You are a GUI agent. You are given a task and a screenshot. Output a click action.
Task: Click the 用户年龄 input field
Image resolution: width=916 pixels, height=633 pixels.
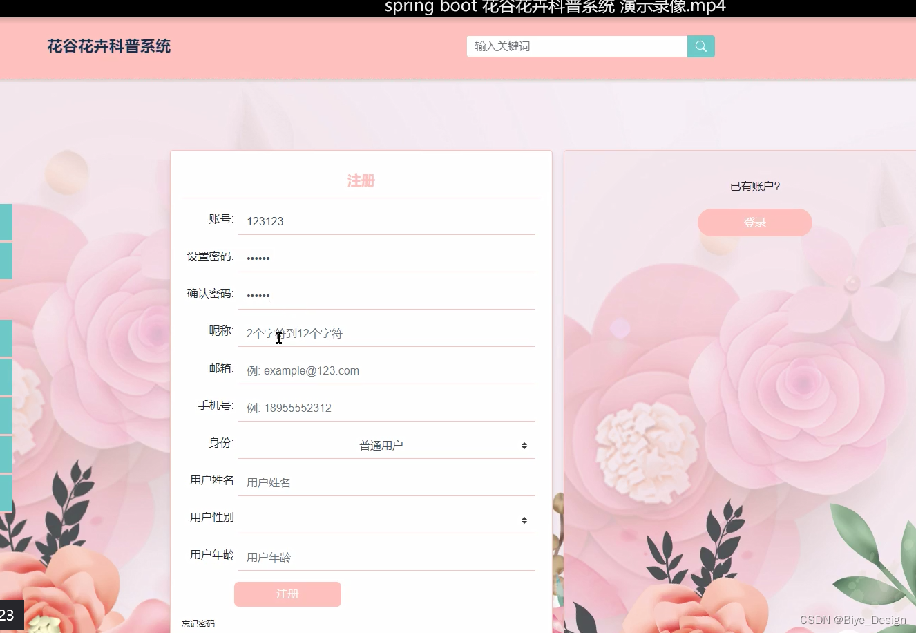[x=387, y=557]
